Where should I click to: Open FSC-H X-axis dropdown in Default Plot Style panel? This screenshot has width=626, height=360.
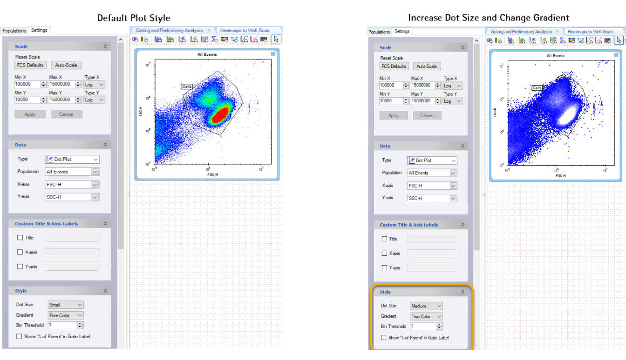pos(72,185)
